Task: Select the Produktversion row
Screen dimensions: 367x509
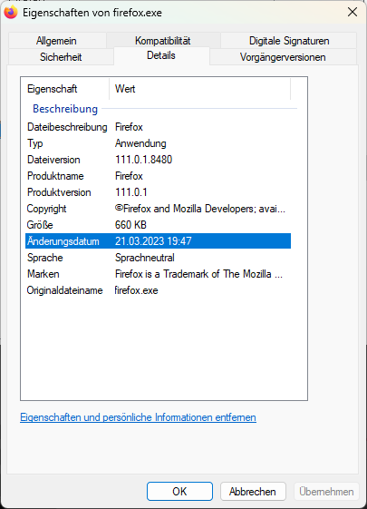Action: (159, 192)
